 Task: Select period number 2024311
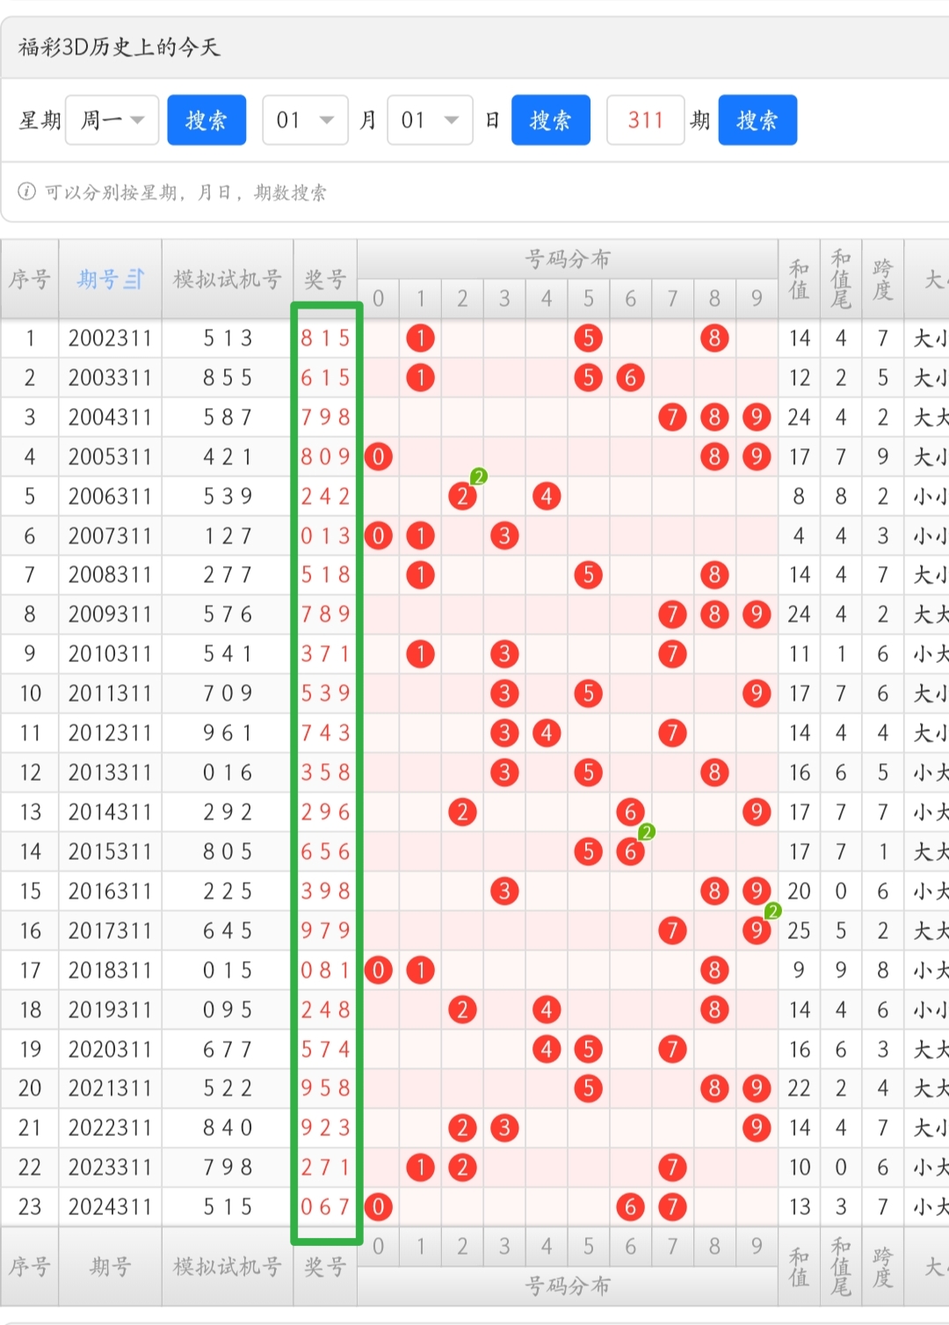pyautogui.click(x=110, y=1207)
